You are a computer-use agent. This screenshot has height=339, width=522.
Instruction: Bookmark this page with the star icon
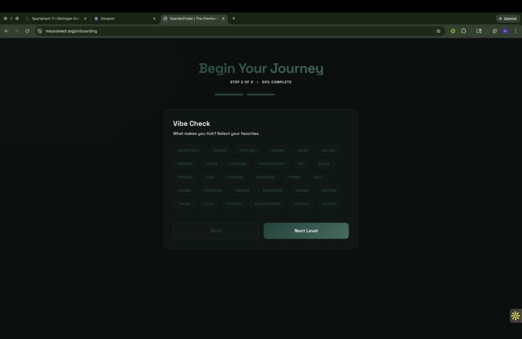(438, 31)
